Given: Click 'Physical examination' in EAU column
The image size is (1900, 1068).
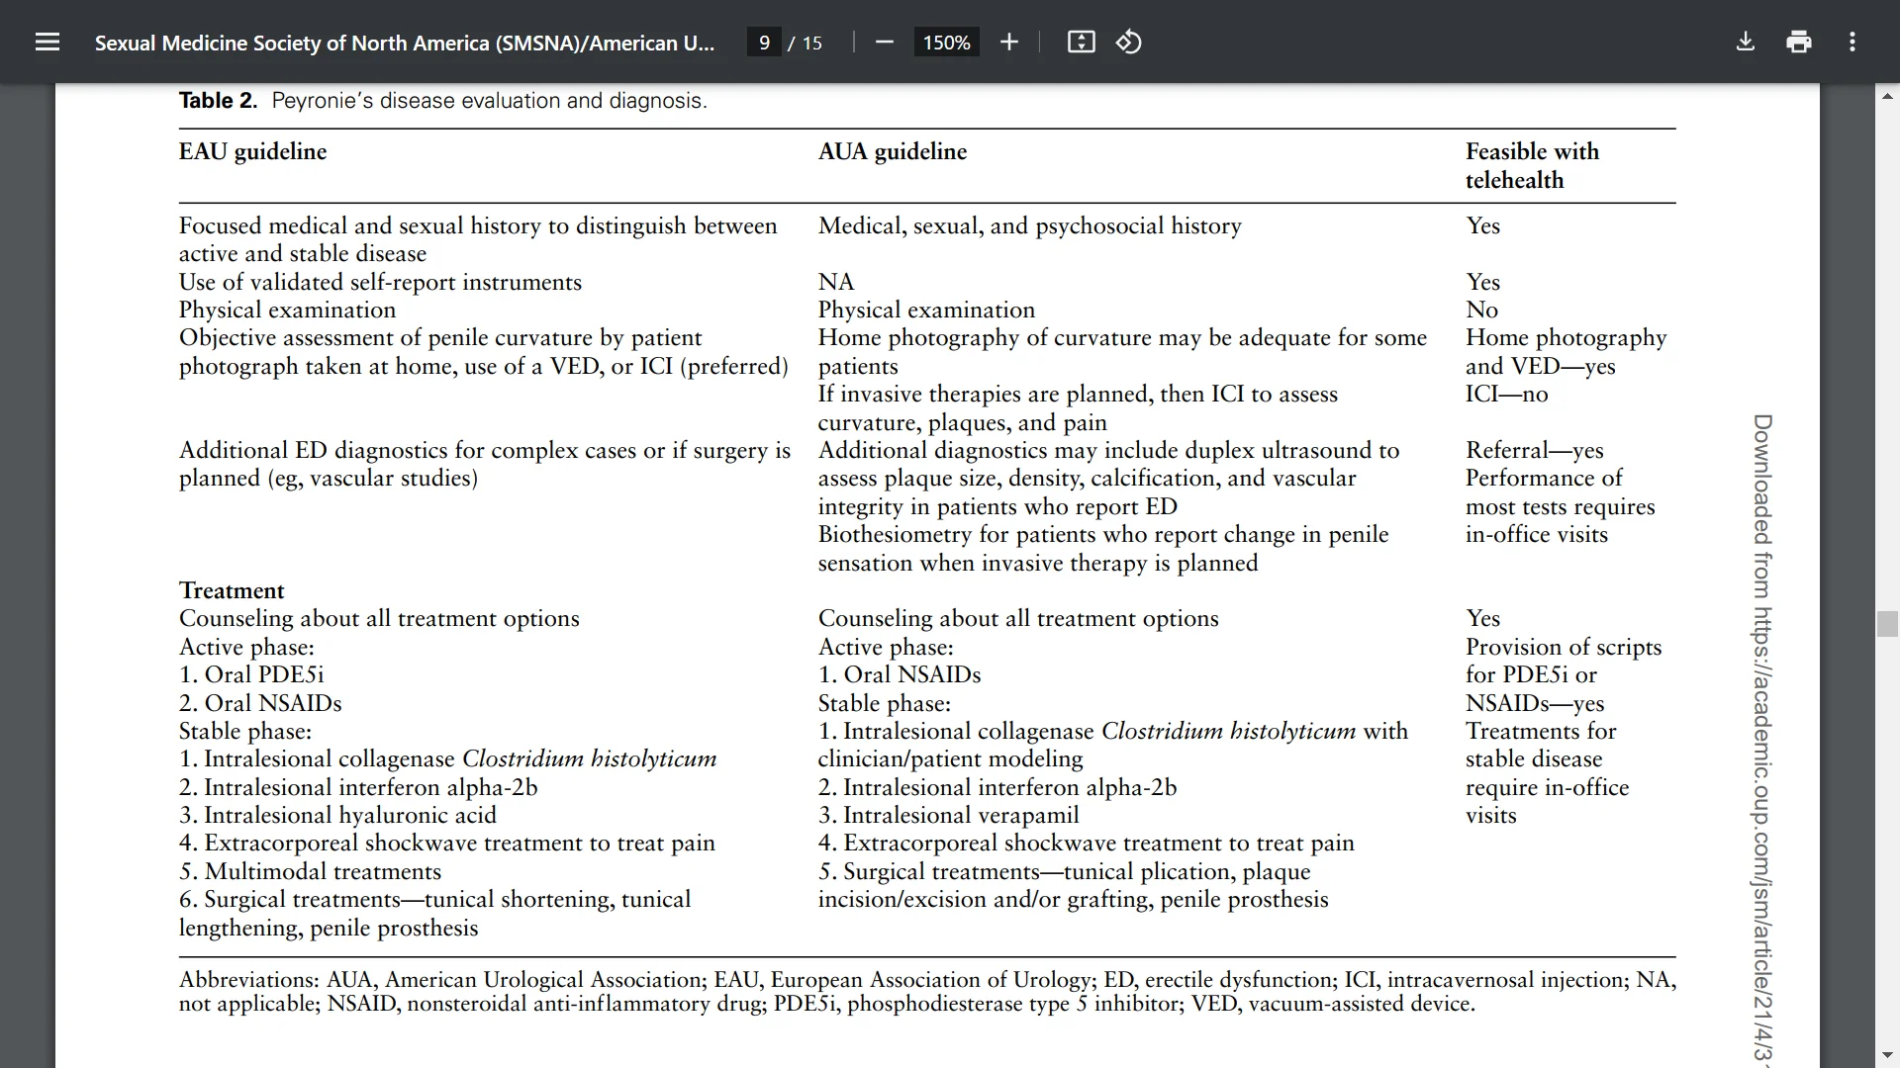Looking at the screenshot, I should coord(287,310).
